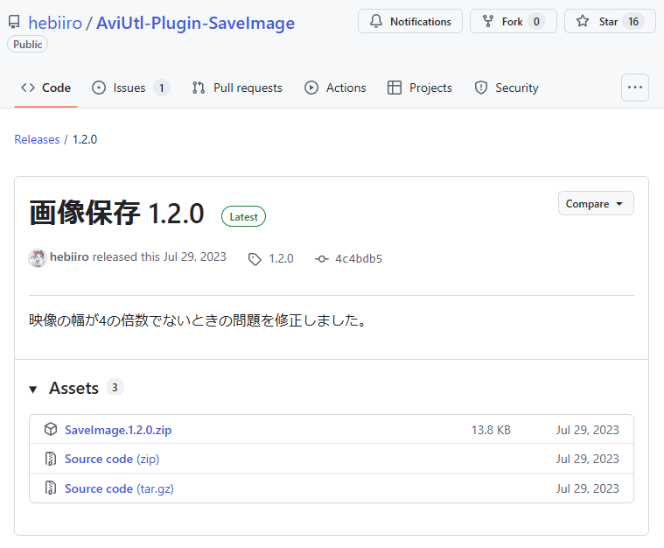Click the repository book icon beside hebiiro
Image resolution: width=664 pixels, height=548 pixels.
(14, 23)
